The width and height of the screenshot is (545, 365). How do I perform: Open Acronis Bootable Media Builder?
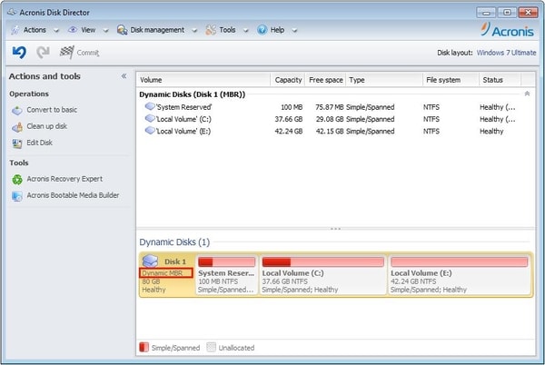72,195
